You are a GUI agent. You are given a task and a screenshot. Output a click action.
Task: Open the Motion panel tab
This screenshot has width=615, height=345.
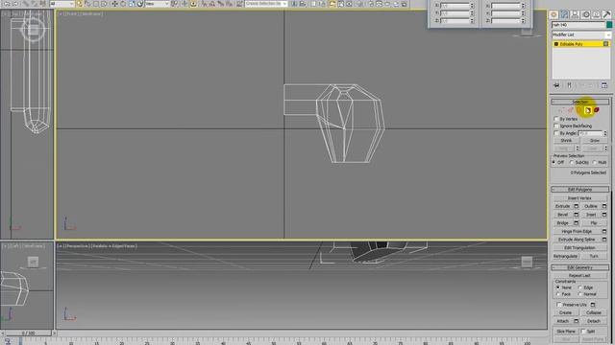click(x=585, y=15)
